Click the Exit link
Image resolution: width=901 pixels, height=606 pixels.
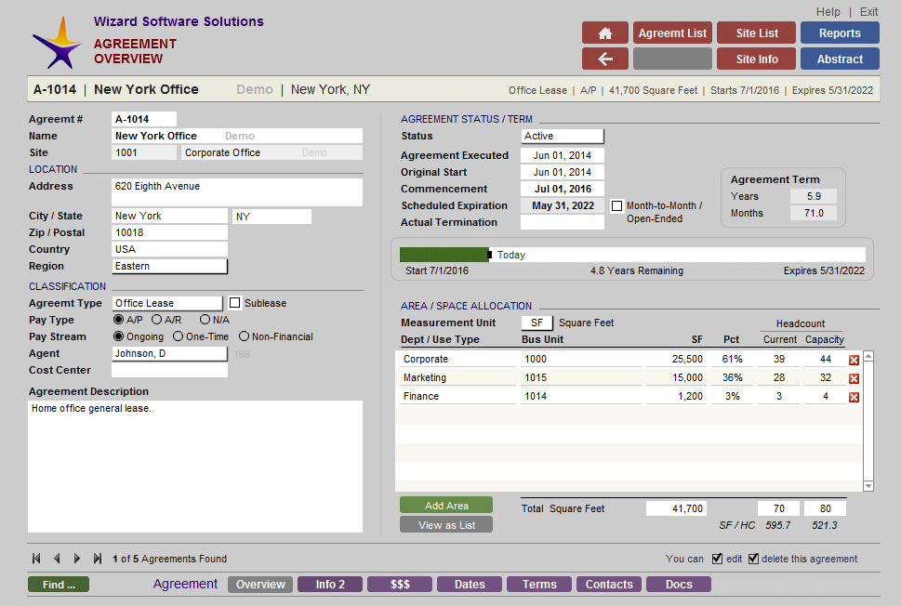(868, 11)
